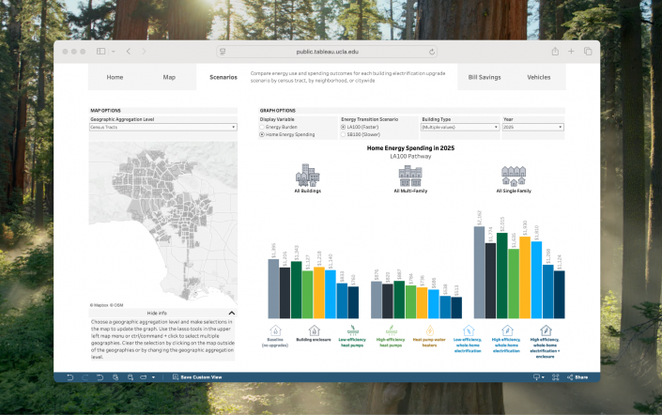Viewport: 662px width, 415px height.
Task: Show the tab overview icon
Action: pos(588,52)
